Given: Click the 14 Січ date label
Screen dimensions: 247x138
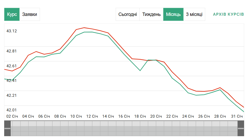Looking at the screenshot, I should coord(108,116).
